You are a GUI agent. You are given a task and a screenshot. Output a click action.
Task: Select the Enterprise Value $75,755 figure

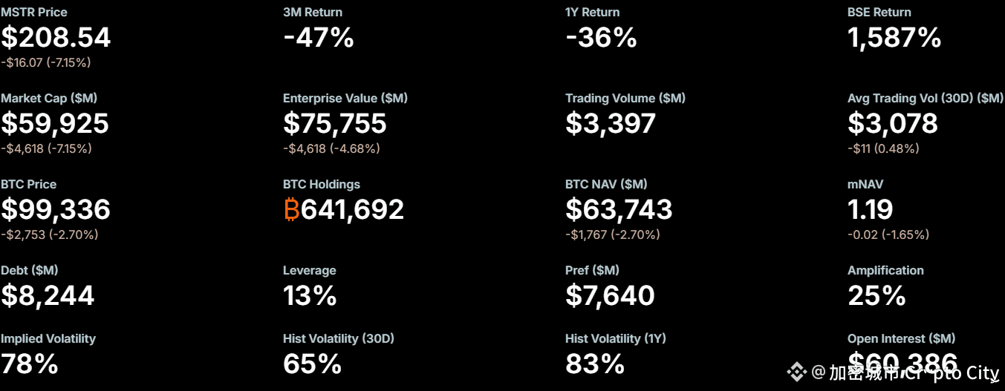coord(335,123)
